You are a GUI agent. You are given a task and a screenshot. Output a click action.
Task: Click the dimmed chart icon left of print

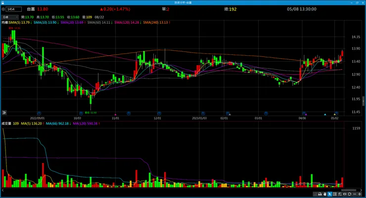pyautogui.click(x=315, y=194)
